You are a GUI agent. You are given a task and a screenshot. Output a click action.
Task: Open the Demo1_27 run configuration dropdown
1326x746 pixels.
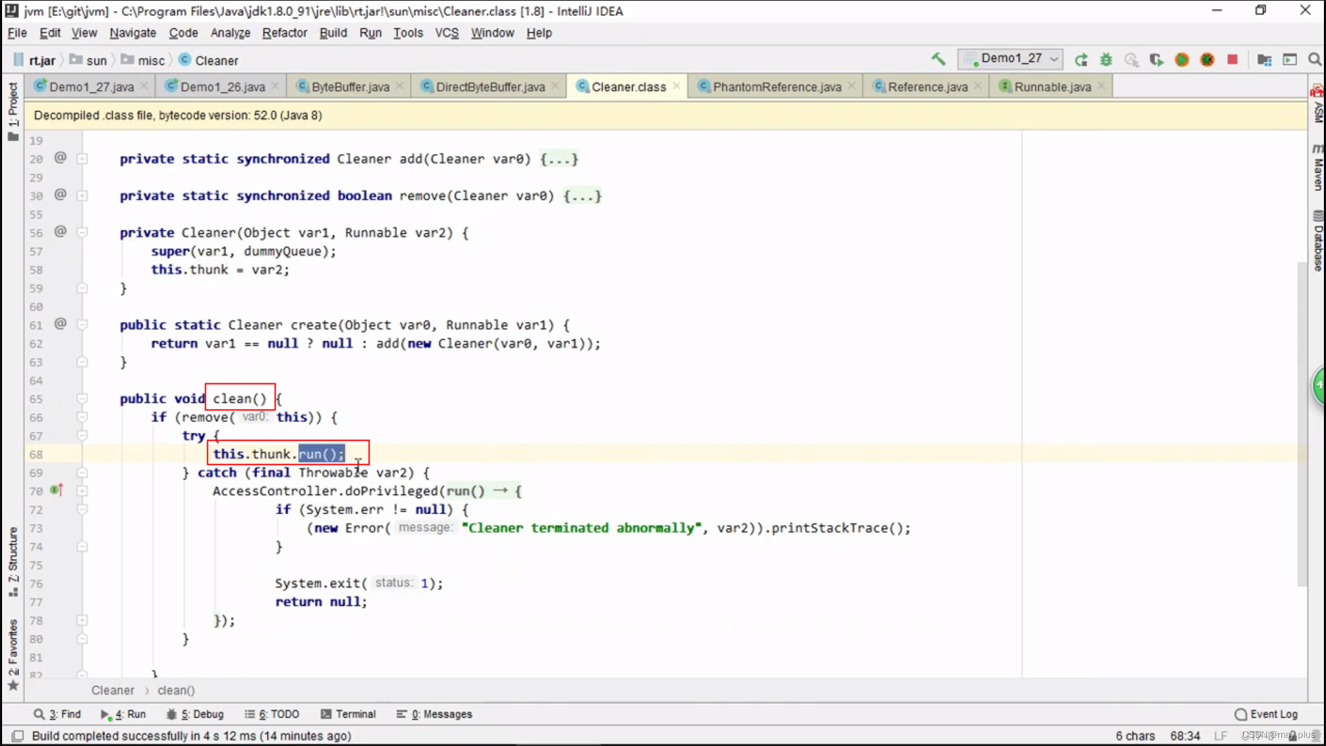pos(1011,59)
